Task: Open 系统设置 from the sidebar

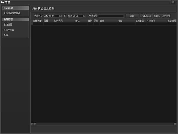Action: pos(8,24)
